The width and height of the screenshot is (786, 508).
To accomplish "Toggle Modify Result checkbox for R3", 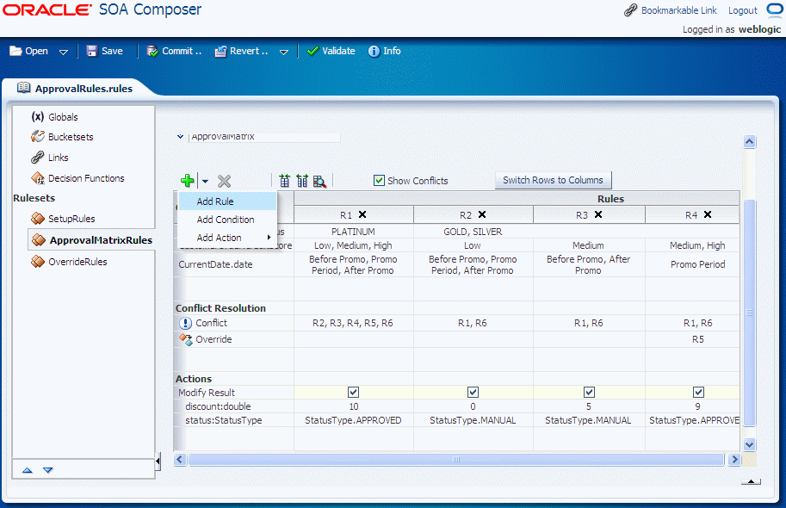I will pos(589,392).
